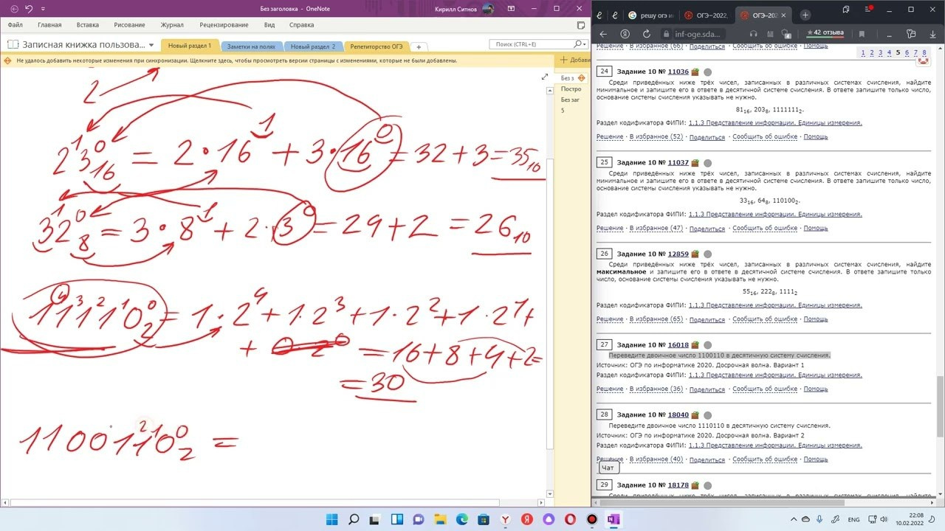945x531 pixels.
Task: Click OneNote search magnifier icon
Action: (580, 45)
